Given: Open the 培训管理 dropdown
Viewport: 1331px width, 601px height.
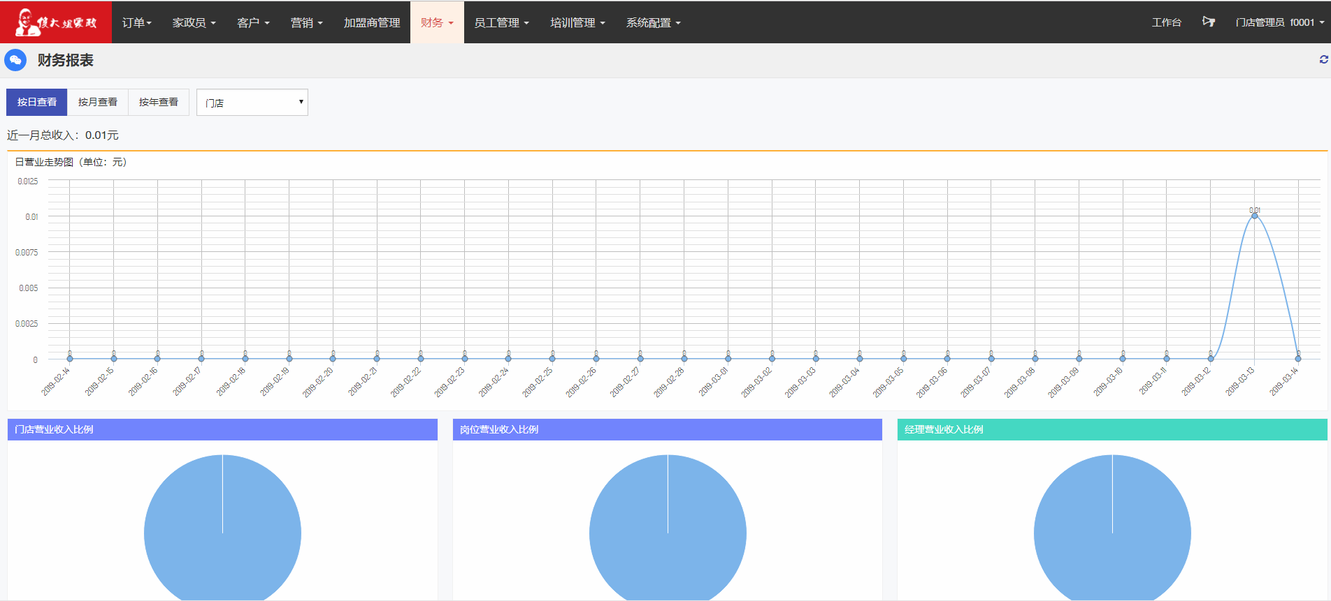Looking at the screenshot, I should point(577,22).
